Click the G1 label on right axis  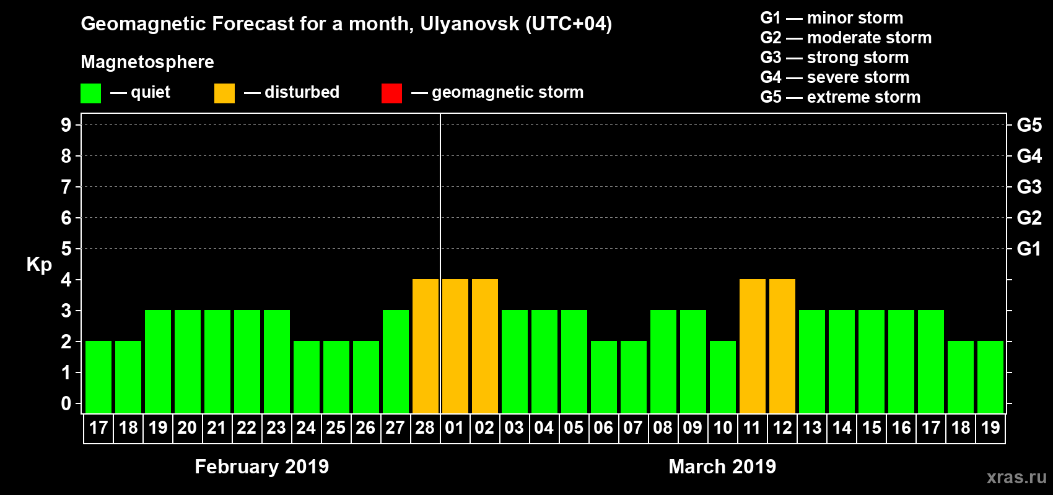coord(1029,249)
